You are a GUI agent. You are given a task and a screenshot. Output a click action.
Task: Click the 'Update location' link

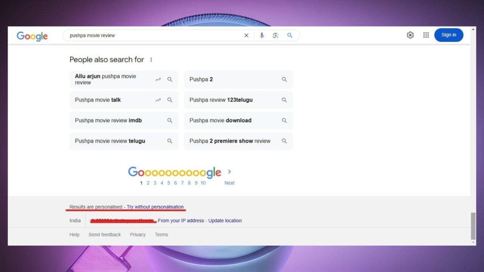coord(225,221)
